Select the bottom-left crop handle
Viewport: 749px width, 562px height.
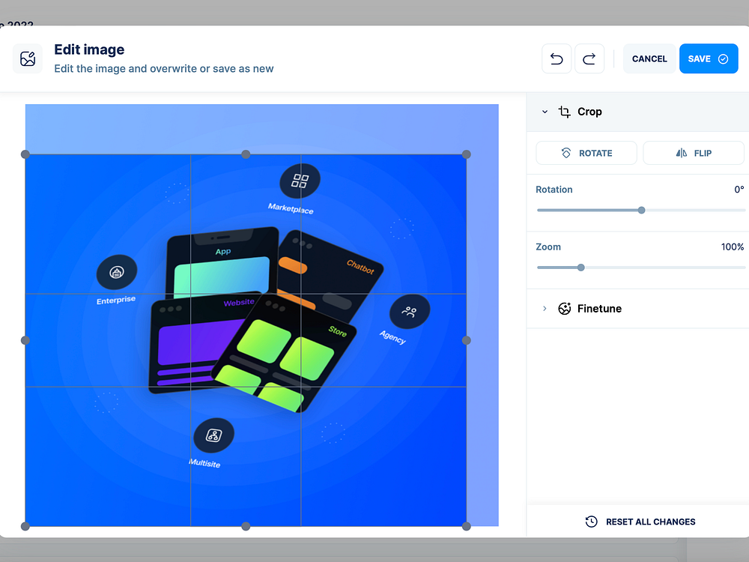coord(25,526)
